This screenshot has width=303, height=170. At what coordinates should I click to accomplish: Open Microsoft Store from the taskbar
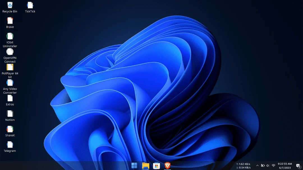click(156, 166)
